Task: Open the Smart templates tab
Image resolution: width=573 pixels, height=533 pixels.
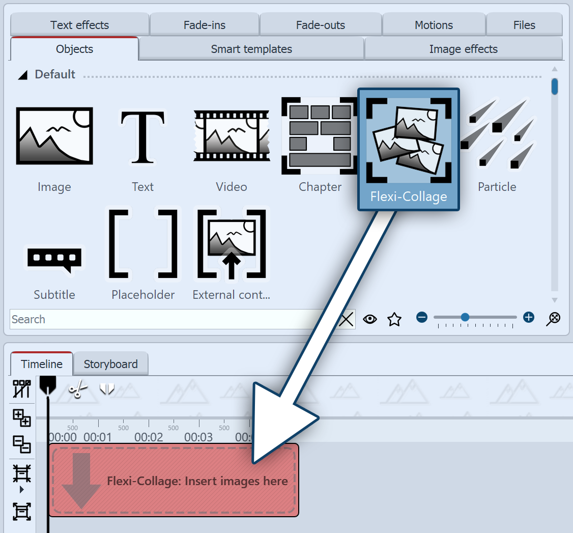Action: [251, 49]
